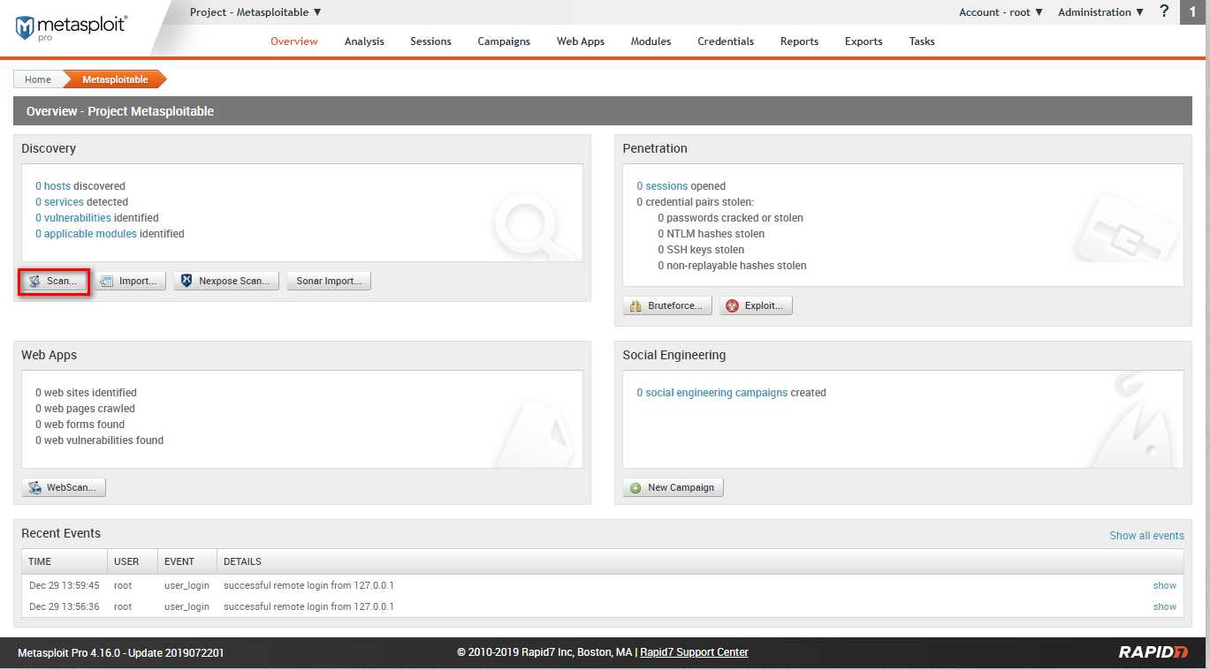Click the Metasploitable breadcrumb
This screenshot has width=1210, height=670.
pos(115,79)
